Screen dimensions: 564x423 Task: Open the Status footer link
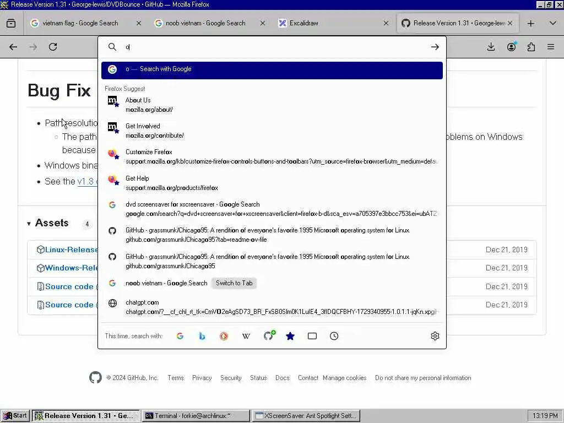click(258, 378)
